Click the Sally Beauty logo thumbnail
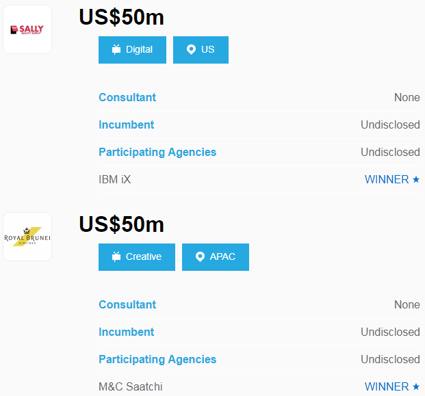Viewport: 425px width, 396px height. click(27, 29)
